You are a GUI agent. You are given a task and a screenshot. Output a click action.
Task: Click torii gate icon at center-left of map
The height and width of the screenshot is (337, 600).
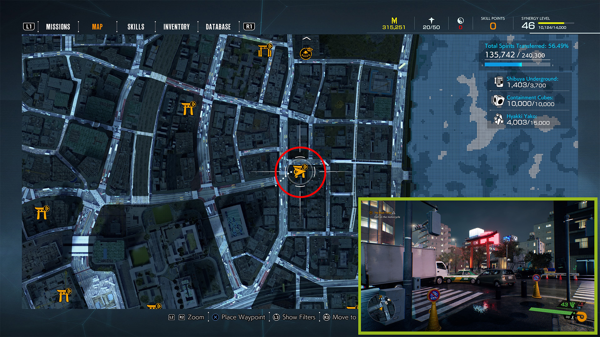[x=188, y=108]
